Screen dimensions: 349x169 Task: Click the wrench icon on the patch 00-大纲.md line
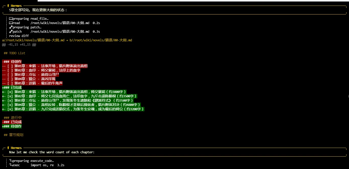(11, 31)
